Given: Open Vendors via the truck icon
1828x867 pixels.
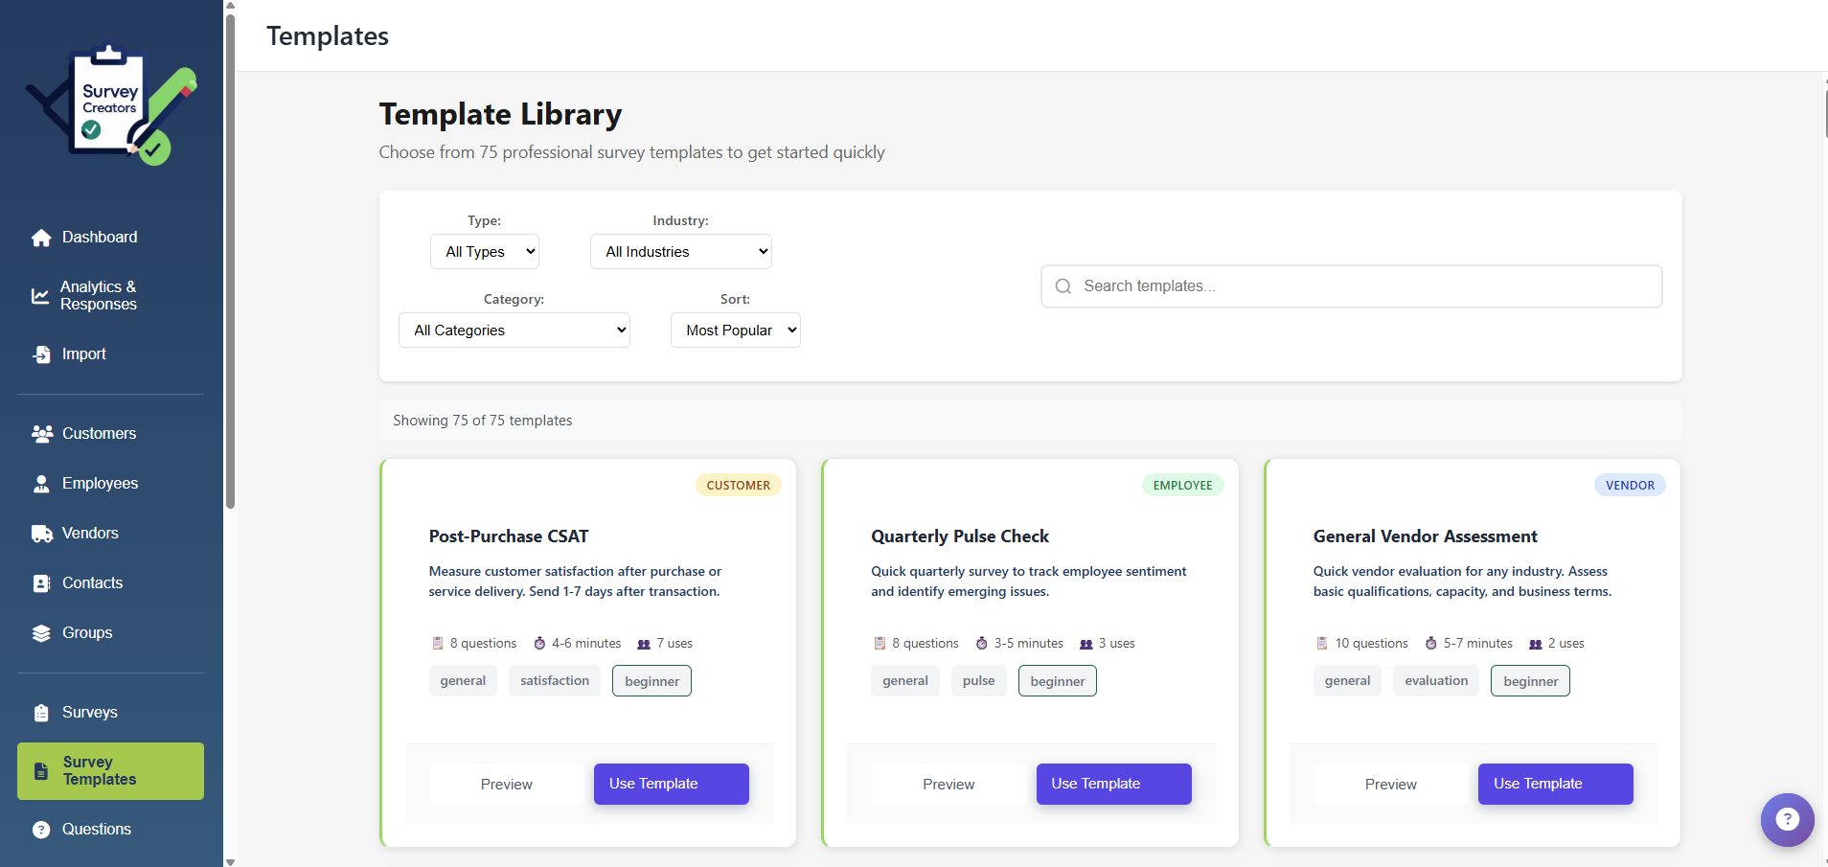Looking at the screenshot, I should coord(42,533).
